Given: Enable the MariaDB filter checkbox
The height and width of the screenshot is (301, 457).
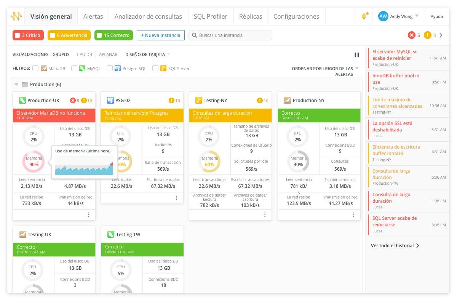Looking at the screenshot, I should 35,69.
